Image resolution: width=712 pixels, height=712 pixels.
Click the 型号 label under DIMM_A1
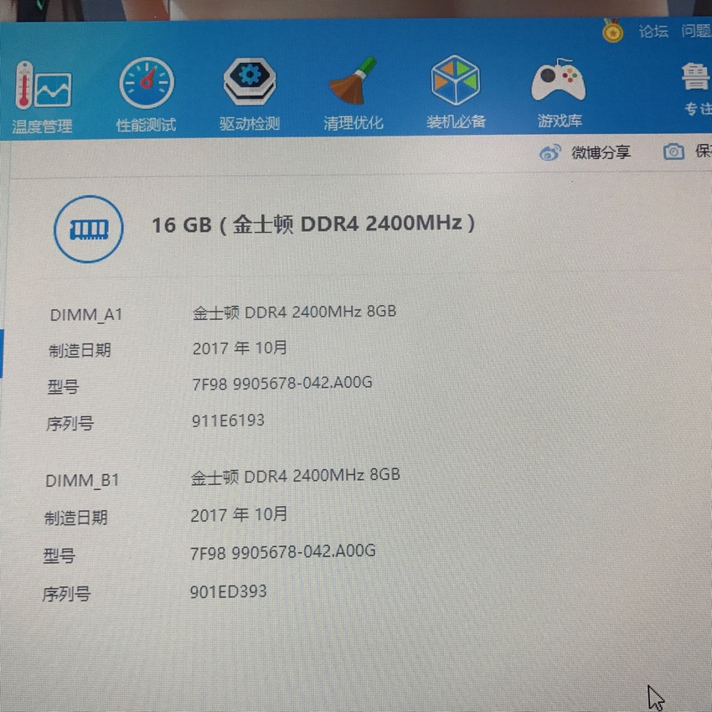[63, 387]
